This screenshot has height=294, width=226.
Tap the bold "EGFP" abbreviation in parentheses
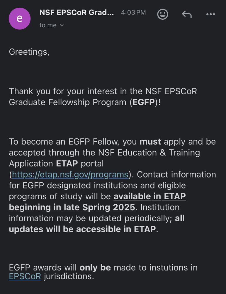click(x=144, y=102)
